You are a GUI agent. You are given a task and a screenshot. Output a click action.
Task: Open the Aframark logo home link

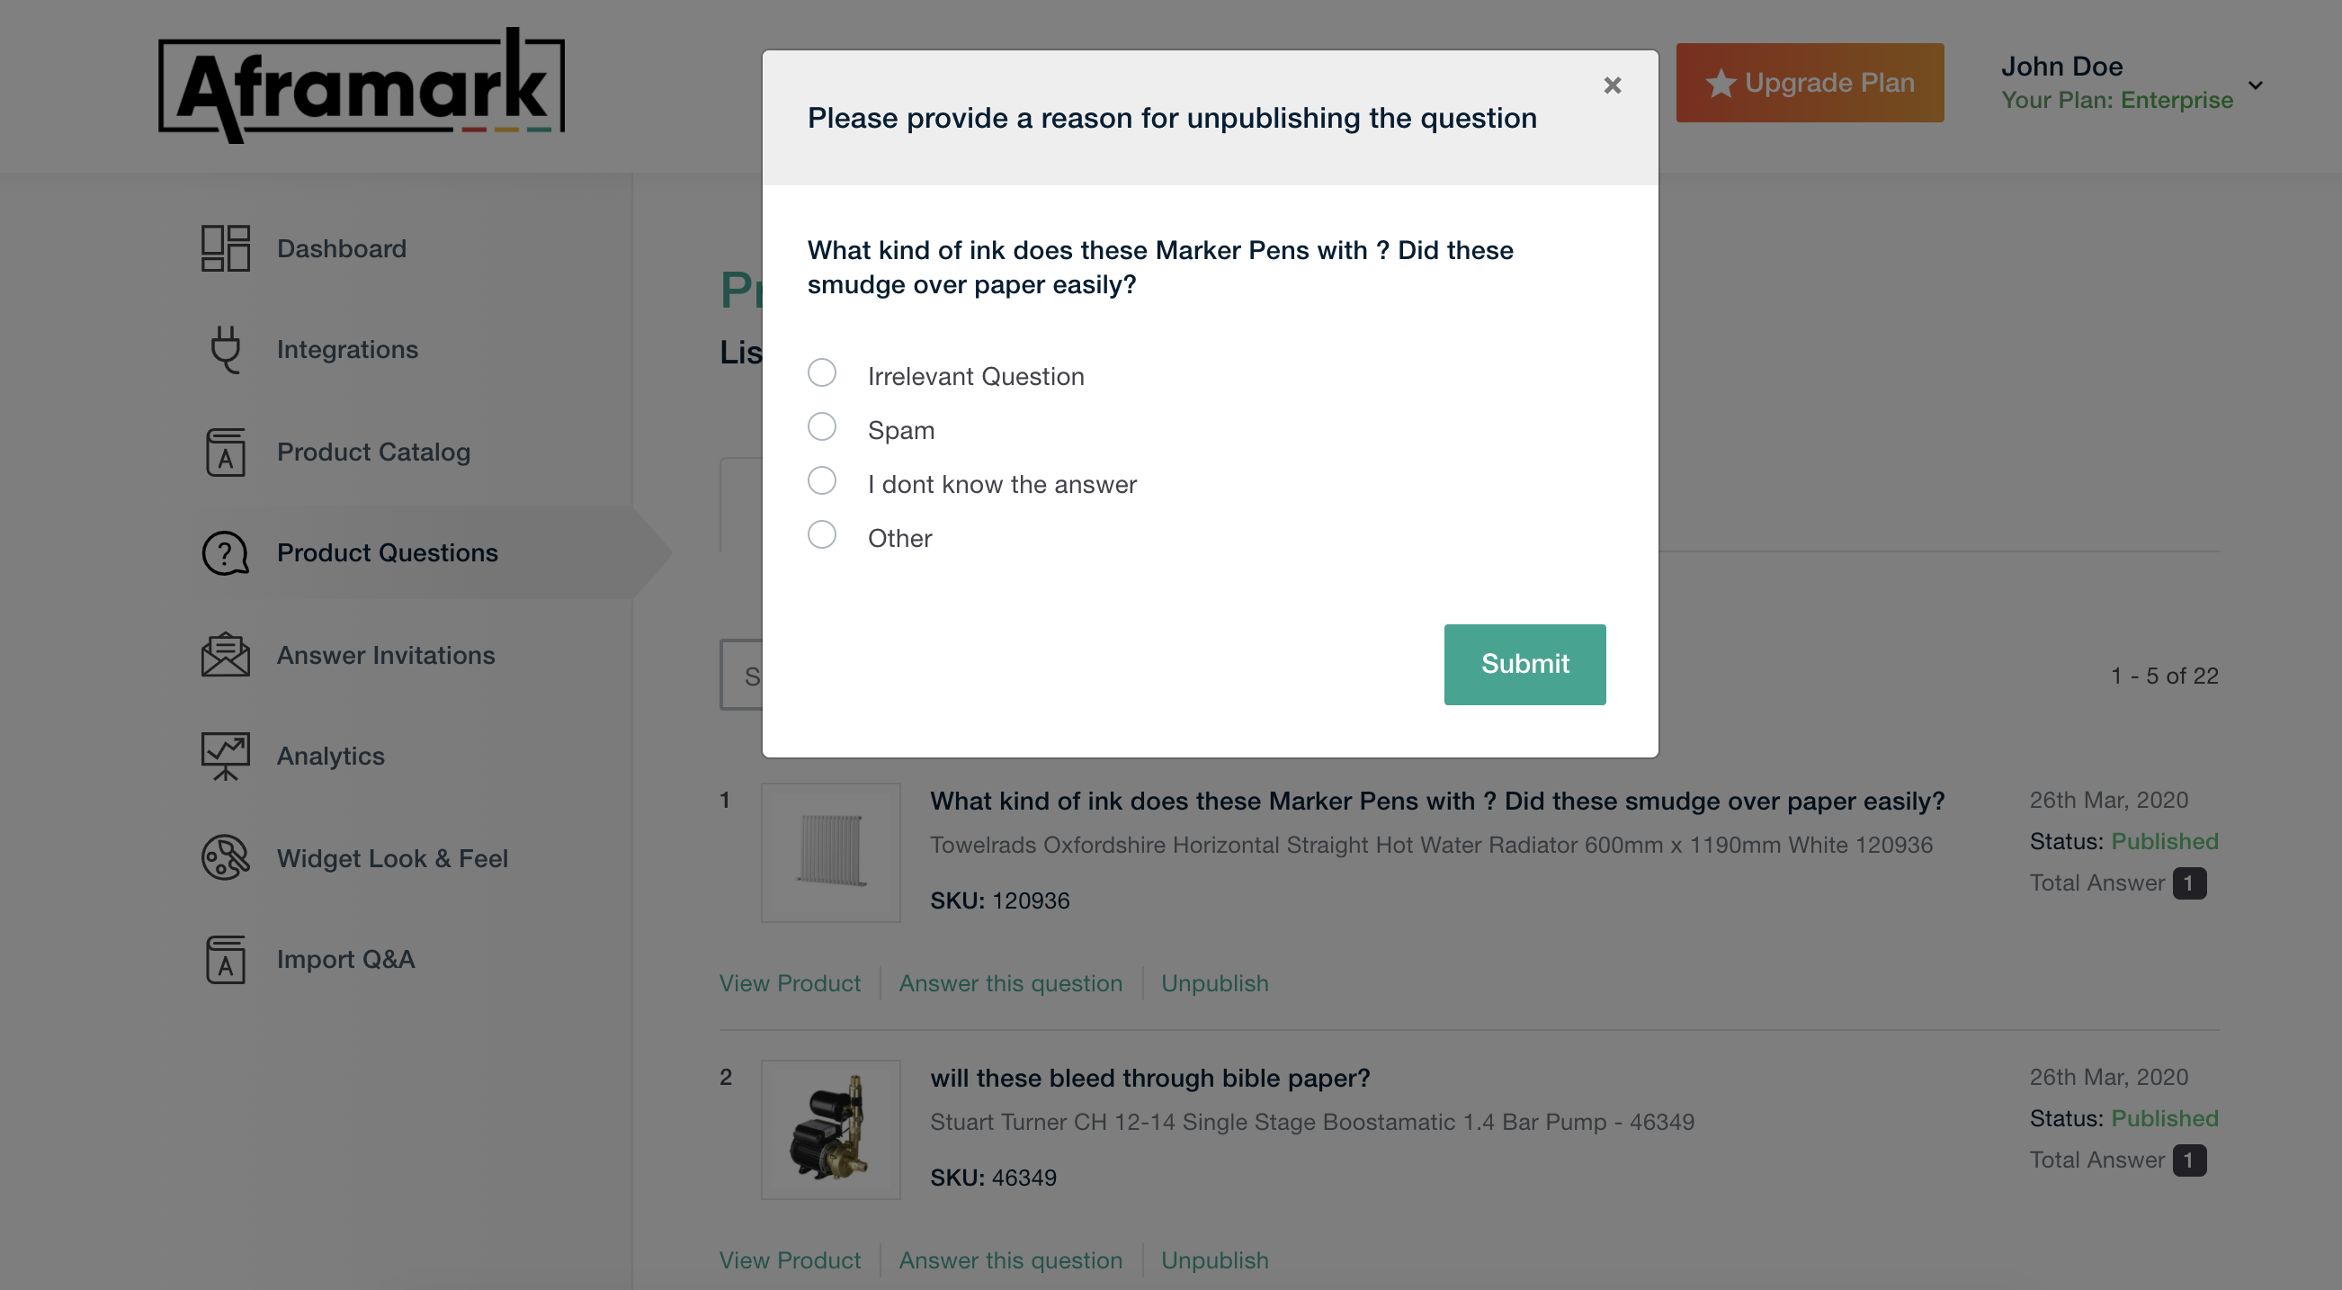coord(361,85)
